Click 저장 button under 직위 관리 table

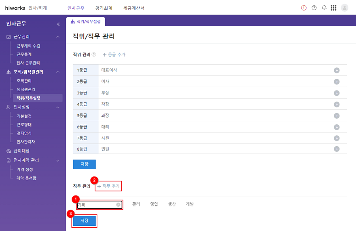(84, 164)
